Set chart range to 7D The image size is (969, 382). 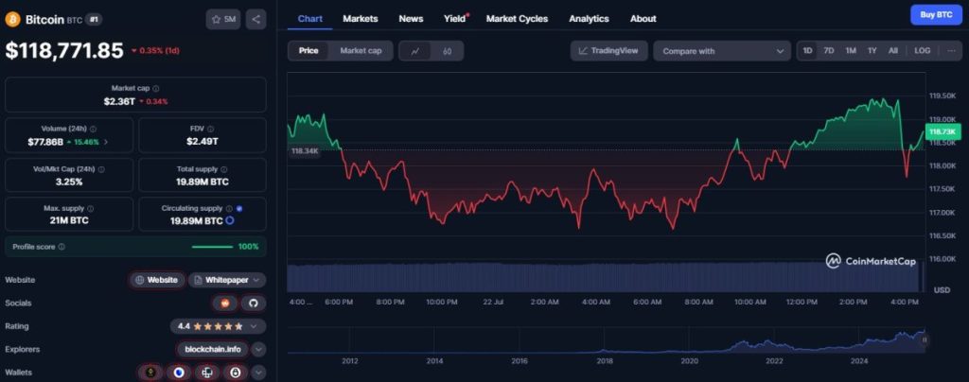pos(829,51)
